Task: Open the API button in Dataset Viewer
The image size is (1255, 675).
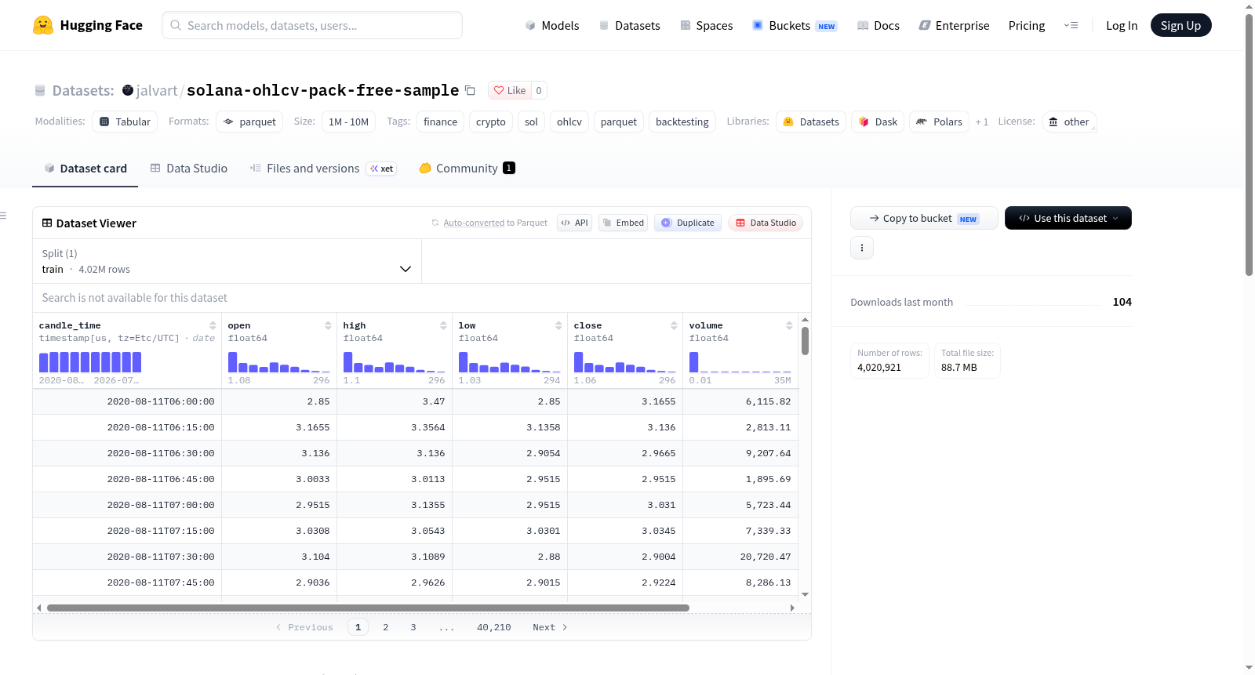Action: (x=575, y=223)
